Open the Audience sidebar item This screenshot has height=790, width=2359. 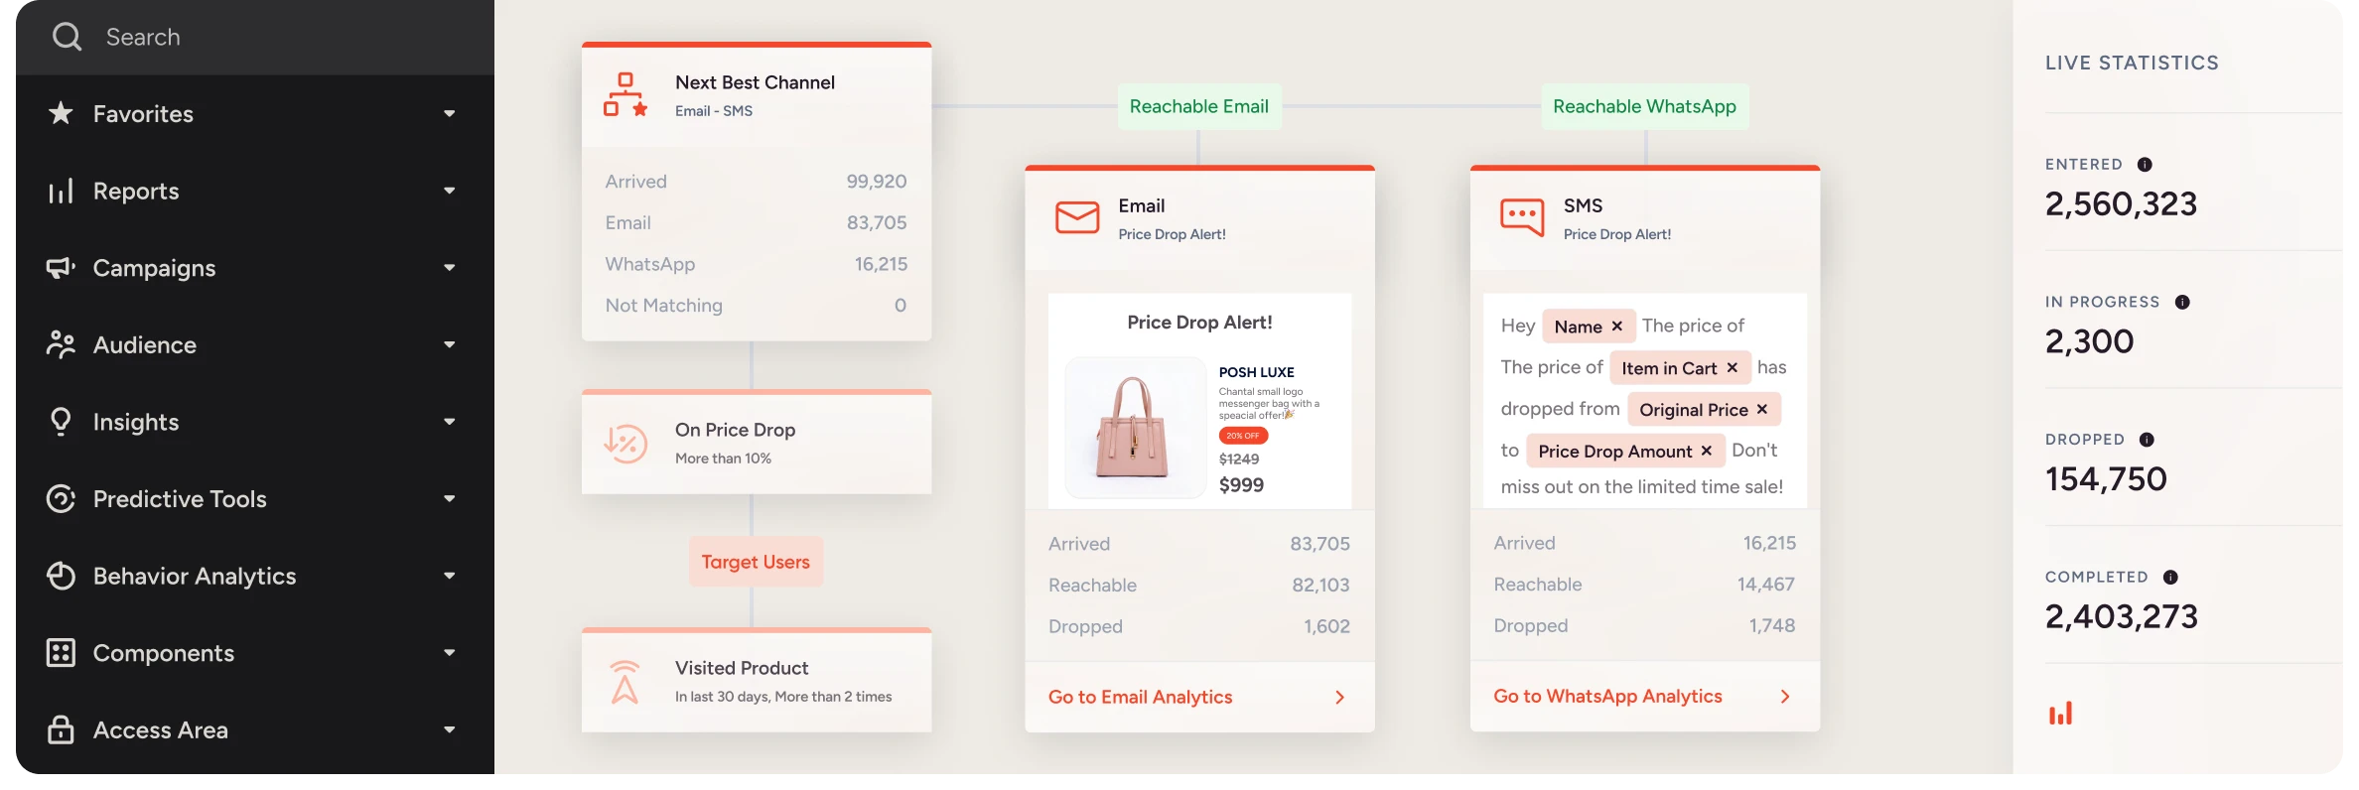(255, 344)
